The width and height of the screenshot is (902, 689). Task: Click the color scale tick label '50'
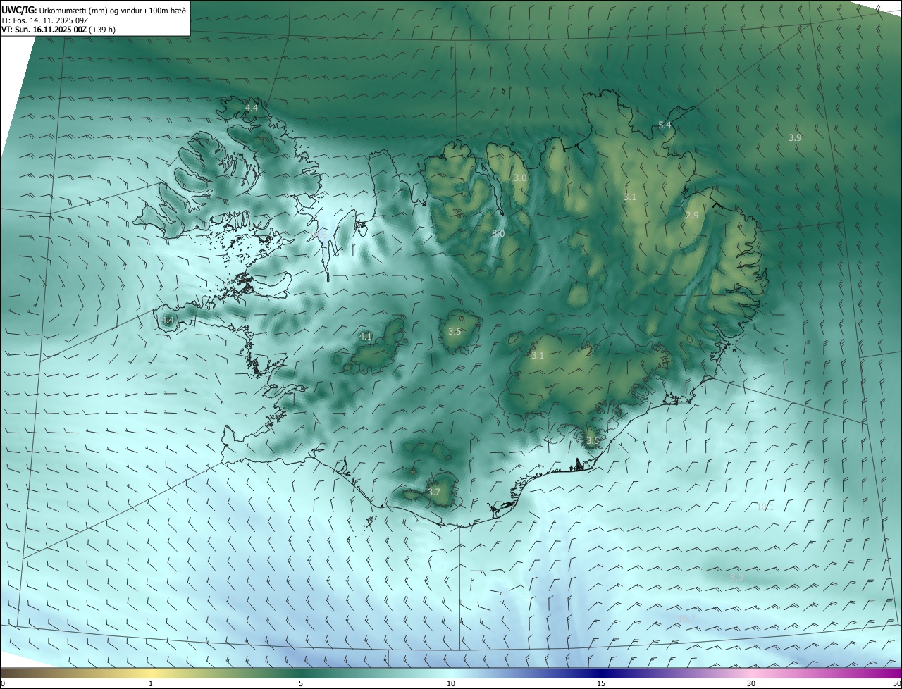click(x=896, y=683)
